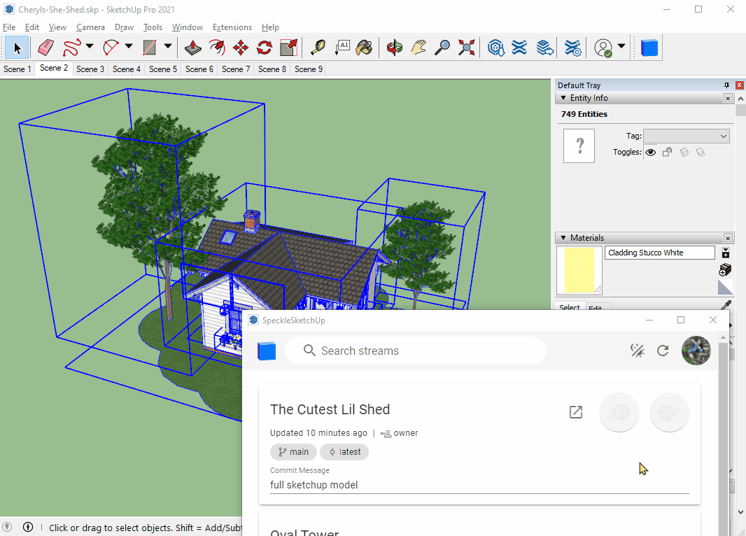Pick the Sample Paint eyedropper
Image resolution: width=746 pixels, height=536 pixels.
point(726,305)
